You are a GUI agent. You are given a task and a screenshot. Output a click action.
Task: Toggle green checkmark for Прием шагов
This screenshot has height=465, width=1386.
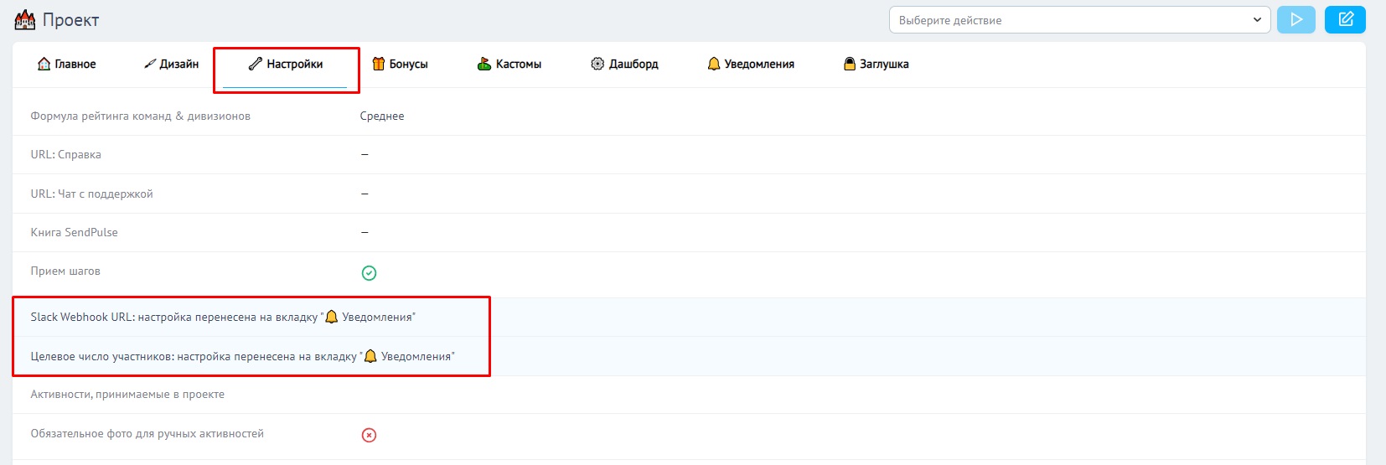point(369,272)
